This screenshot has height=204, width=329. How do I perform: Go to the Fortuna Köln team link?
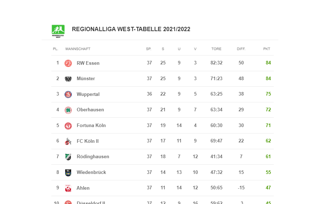pyautogui.click(x=91, y=126)
